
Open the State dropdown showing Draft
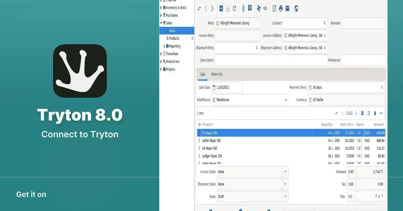pos(285,197)
